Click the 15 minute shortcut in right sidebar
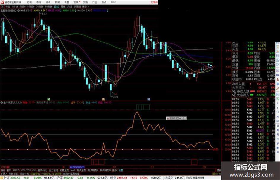The height and width of the screenshot is (180, 280). 278,112
